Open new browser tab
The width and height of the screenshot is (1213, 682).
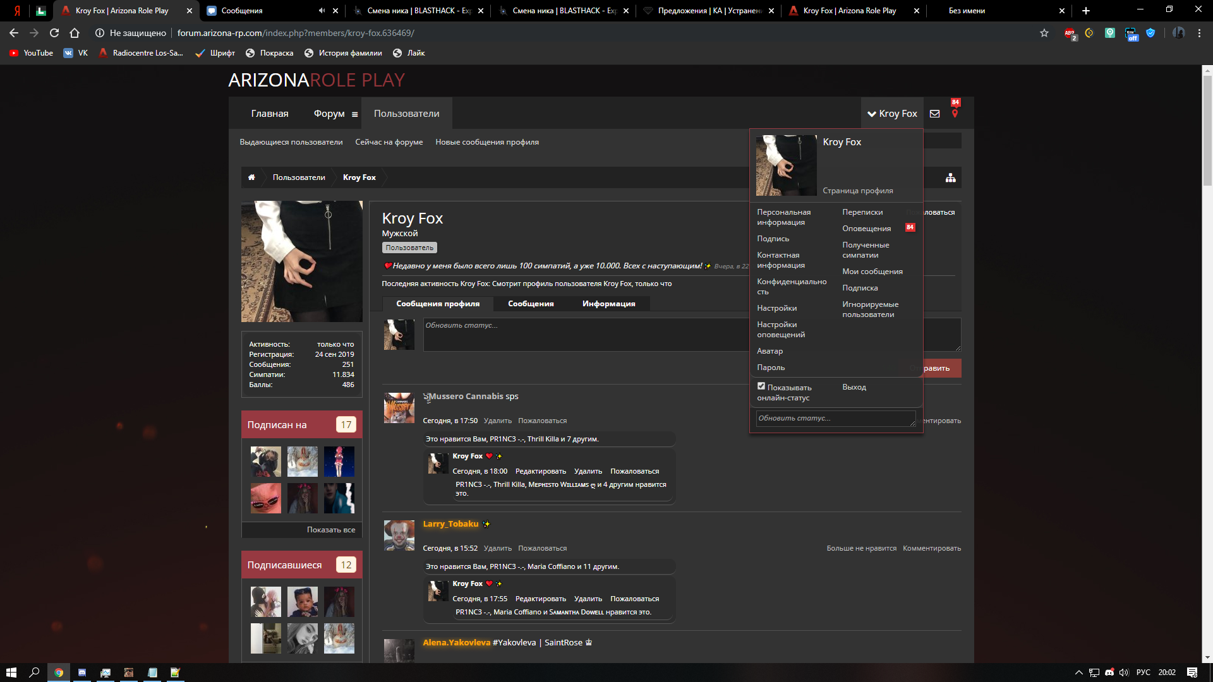(1085, 11)
